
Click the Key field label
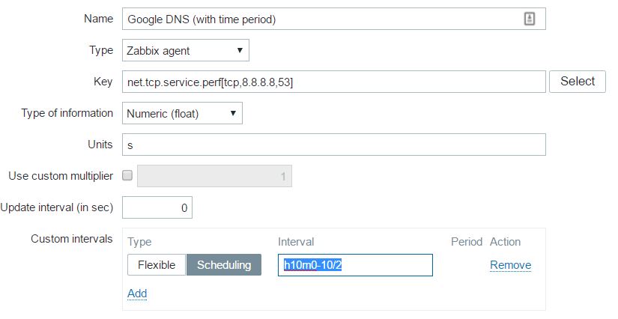tap(103, 82)
